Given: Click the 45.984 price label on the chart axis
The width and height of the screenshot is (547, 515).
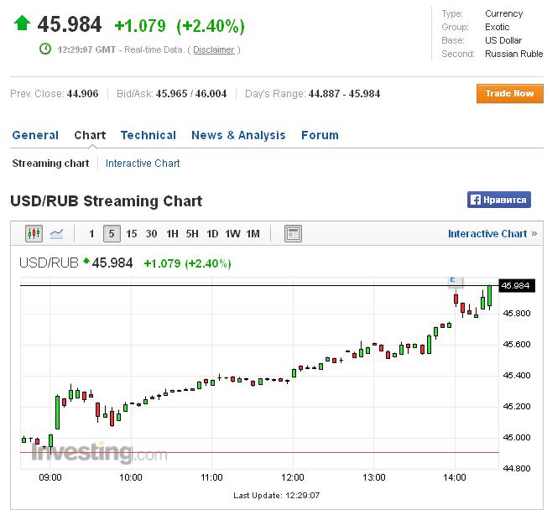Looking at the screenshot, I should (x=517, y=285).
